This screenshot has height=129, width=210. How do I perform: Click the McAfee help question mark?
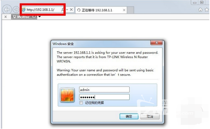point(34,17)
